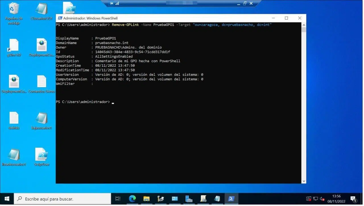Select the Comandos Demo file icon

point(42,82)
